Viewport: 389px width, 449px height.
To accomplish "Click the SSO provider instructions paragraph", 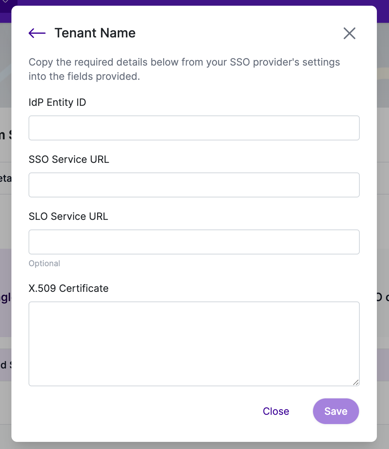I will point(184,69).
